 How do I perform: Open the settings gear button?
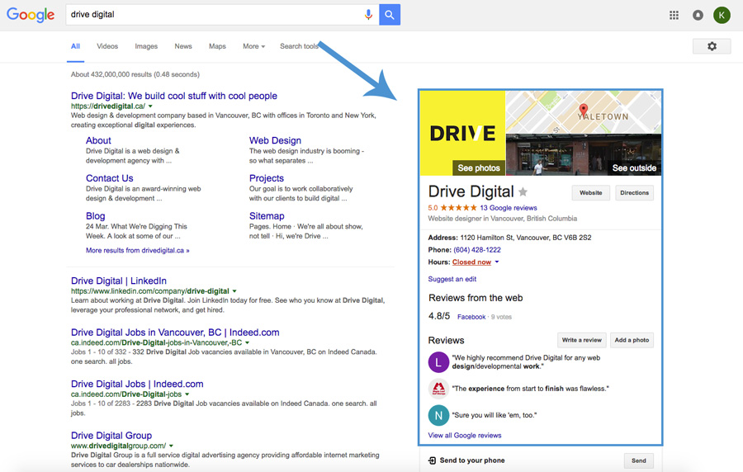tap(712, 46)
